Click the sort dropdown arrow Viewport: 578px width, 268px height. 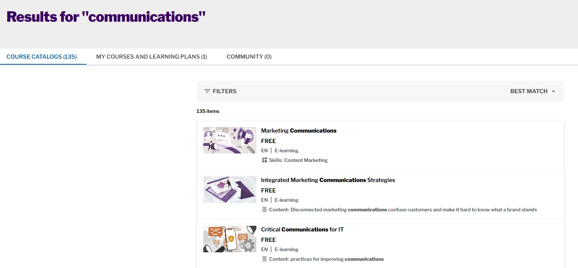(553, 92)
